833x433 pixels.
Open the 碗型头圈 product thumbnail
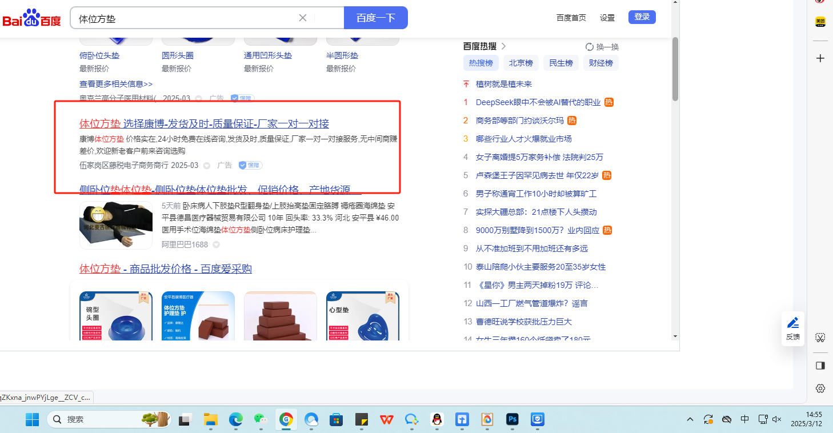pos(116,316)
